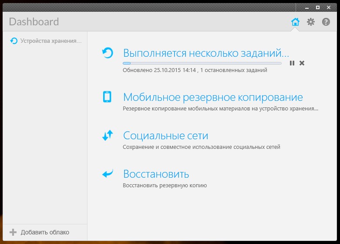The height and width of the screenshot is (244, 340).
Task: Open the settings gear icon
Action: [311, 22]
